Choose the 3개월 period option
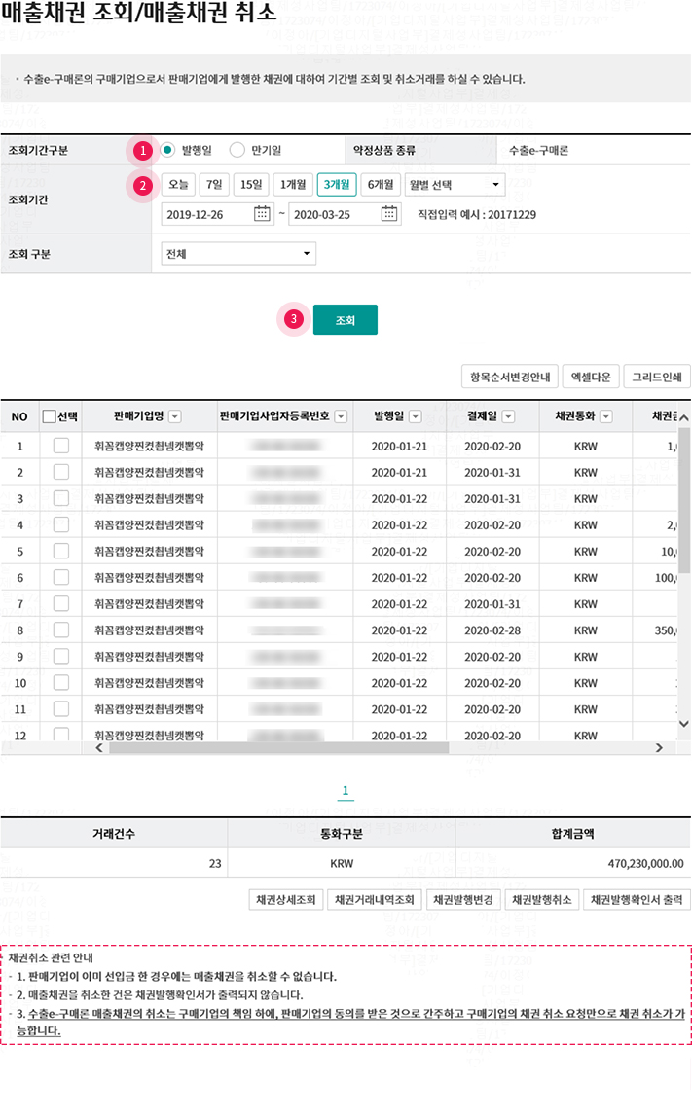This screenshot has height=1116, width=692. pyautogui.click(x=337, y=184)
